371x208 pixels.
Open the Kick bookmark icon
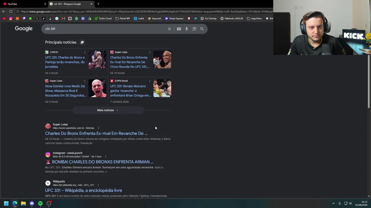coord(30,18)
